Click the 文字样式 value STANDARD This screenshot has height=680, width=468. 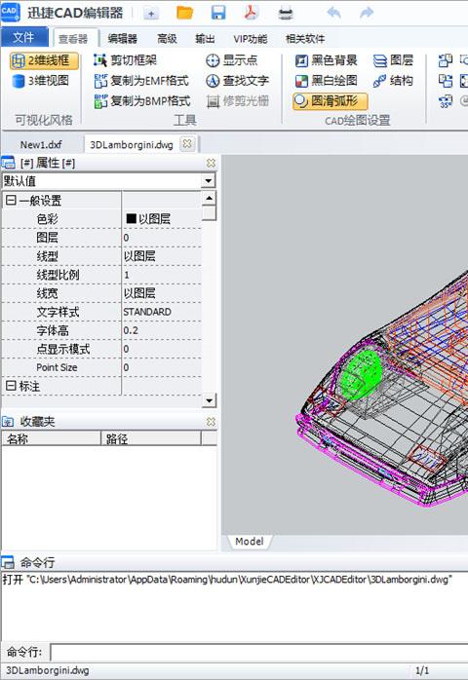(x=162, y=312)
